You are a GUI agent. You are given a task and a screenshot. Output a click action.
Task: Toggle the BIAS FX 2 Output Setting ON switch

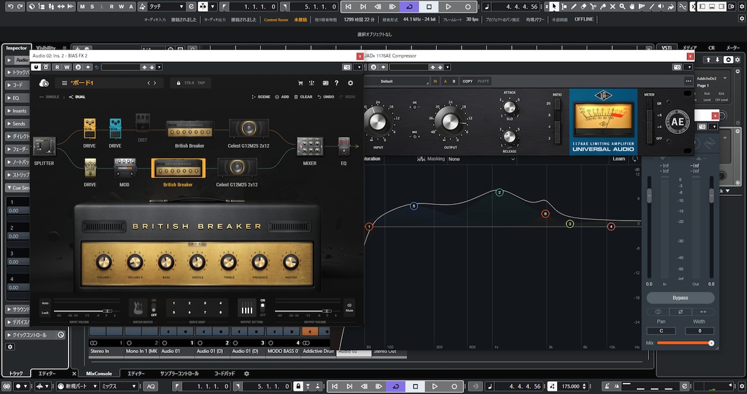[x=263, y=304]
